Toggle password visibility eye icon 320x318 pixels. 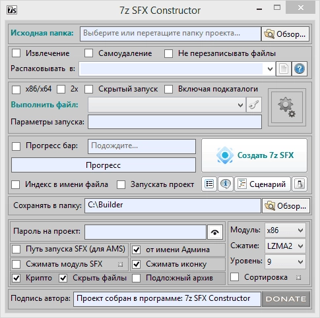click(x=215, y=232)
